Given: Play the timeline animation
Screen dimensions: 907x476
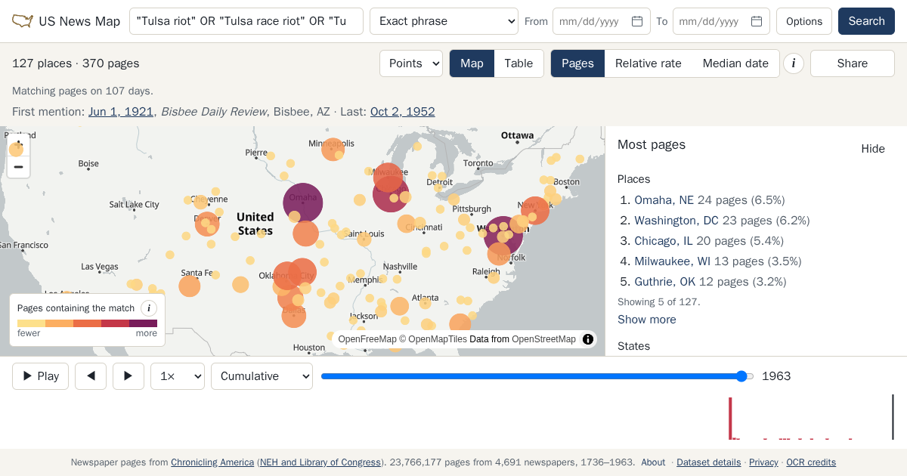Looking at the screenshot, I should pos(41,376).
